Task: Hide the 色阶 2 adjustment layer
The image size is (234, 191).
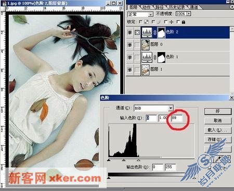Action: click(x=130, y=32)
